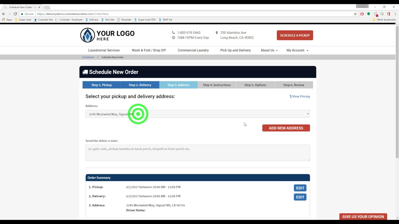Viewport: 399px width, 224px height.
Task: Expand the My Account menu
Action: click(297, 50)
